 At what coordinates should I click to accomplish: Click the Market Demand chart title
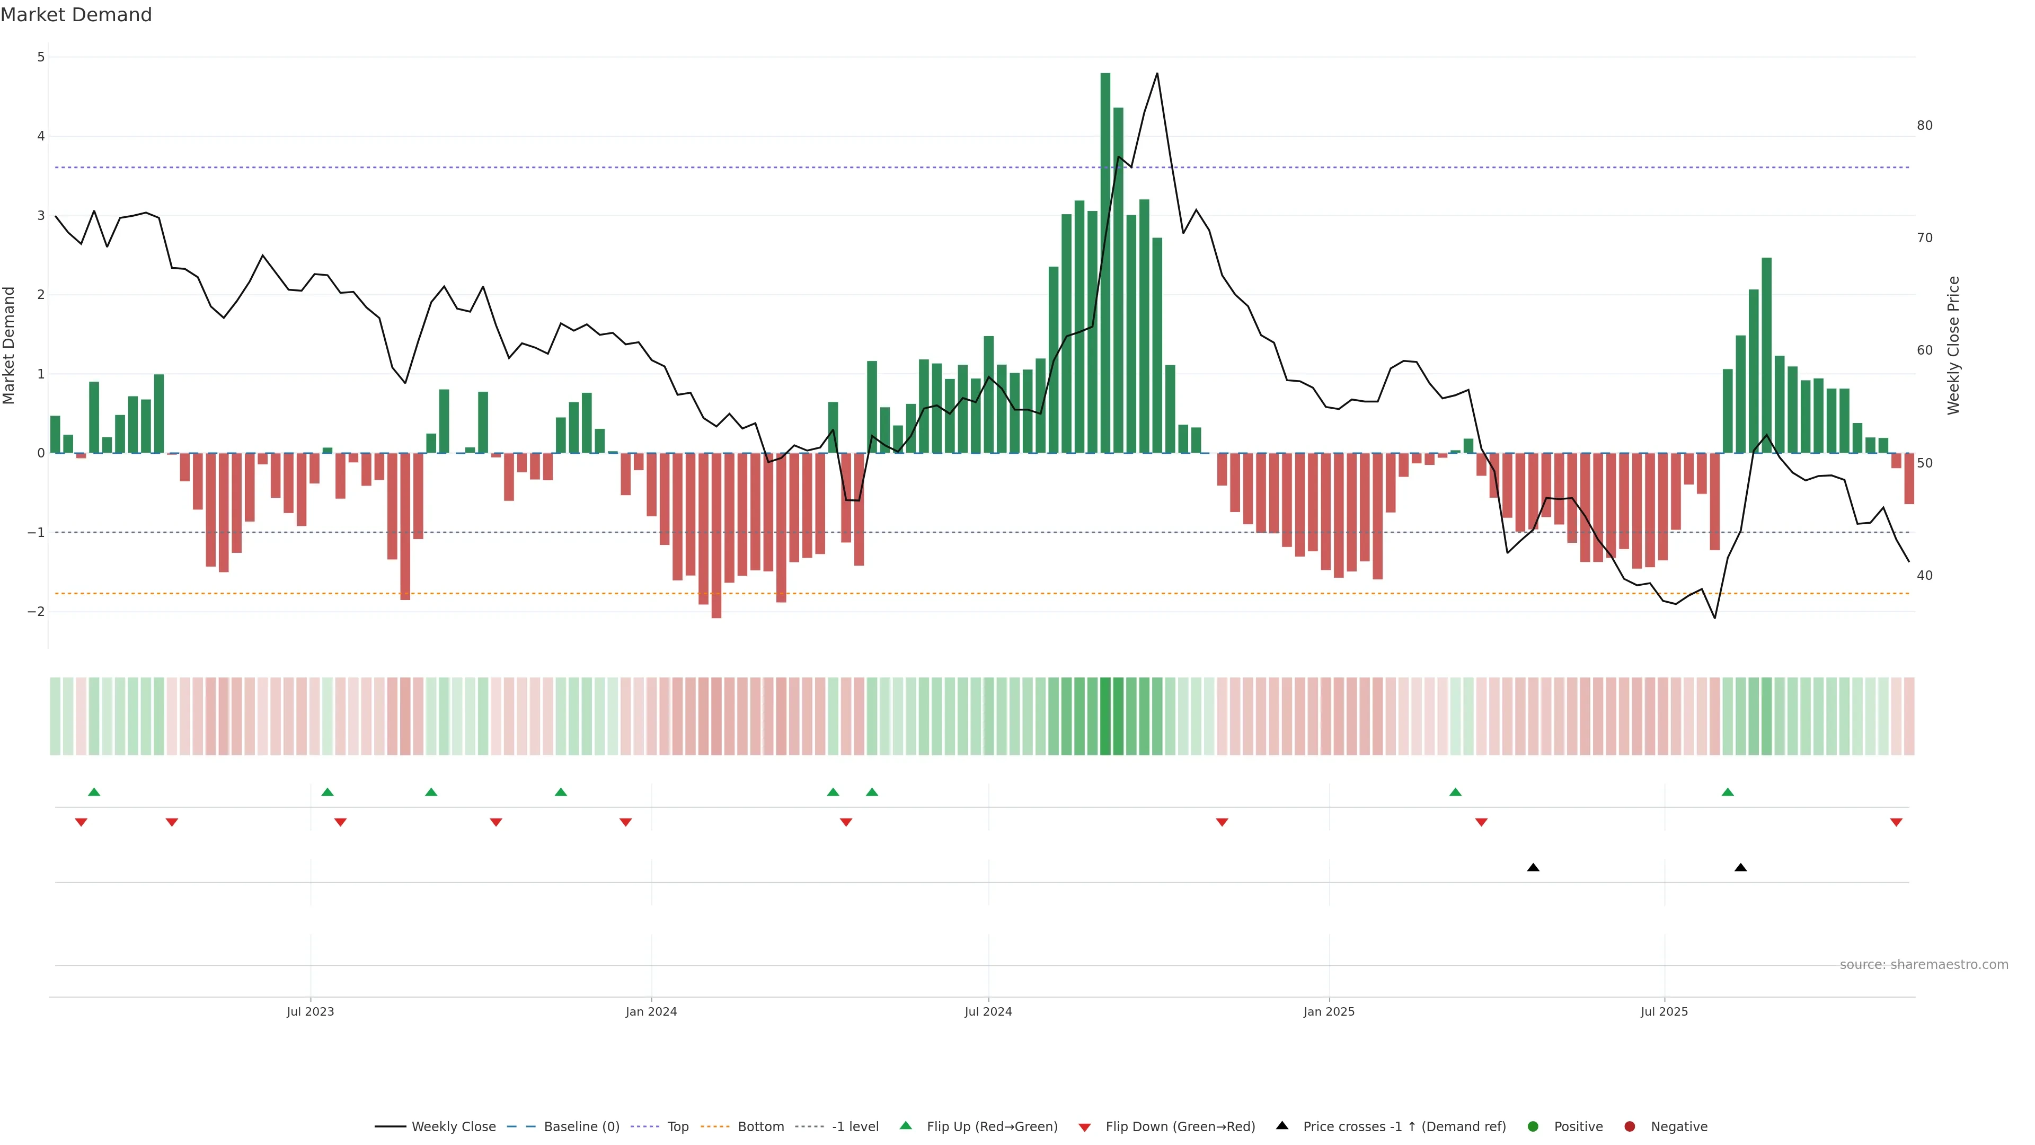pyautogui.click(x=76, y=15)
